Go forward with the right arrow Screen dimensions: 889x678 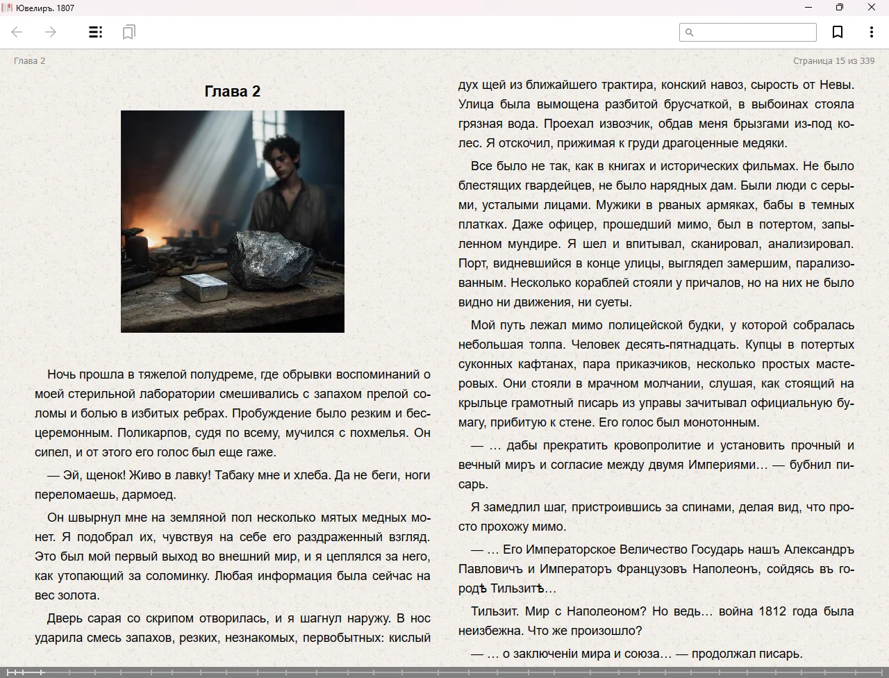[51, 32]
